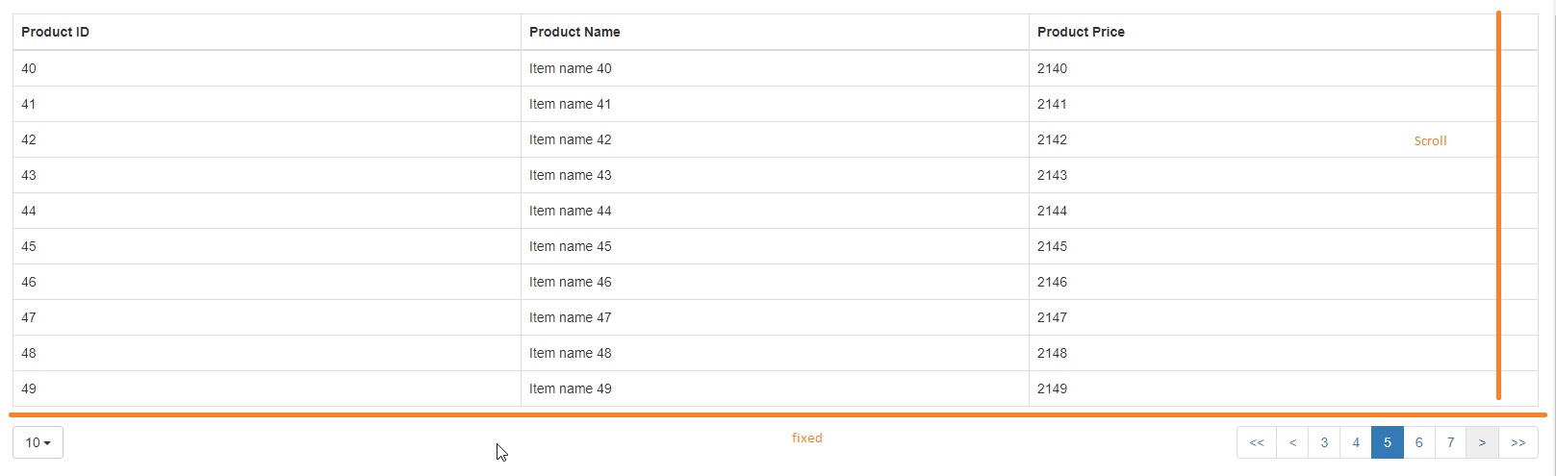Click the Product Price column header

pyautogui.click(x=1283, y=32)
